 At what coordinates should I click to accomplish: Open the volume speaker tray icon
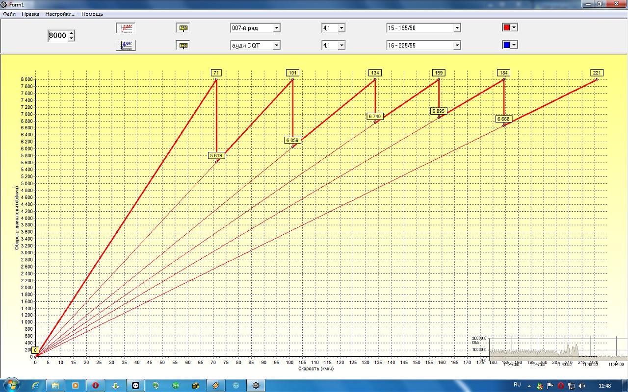click(582, 386)
